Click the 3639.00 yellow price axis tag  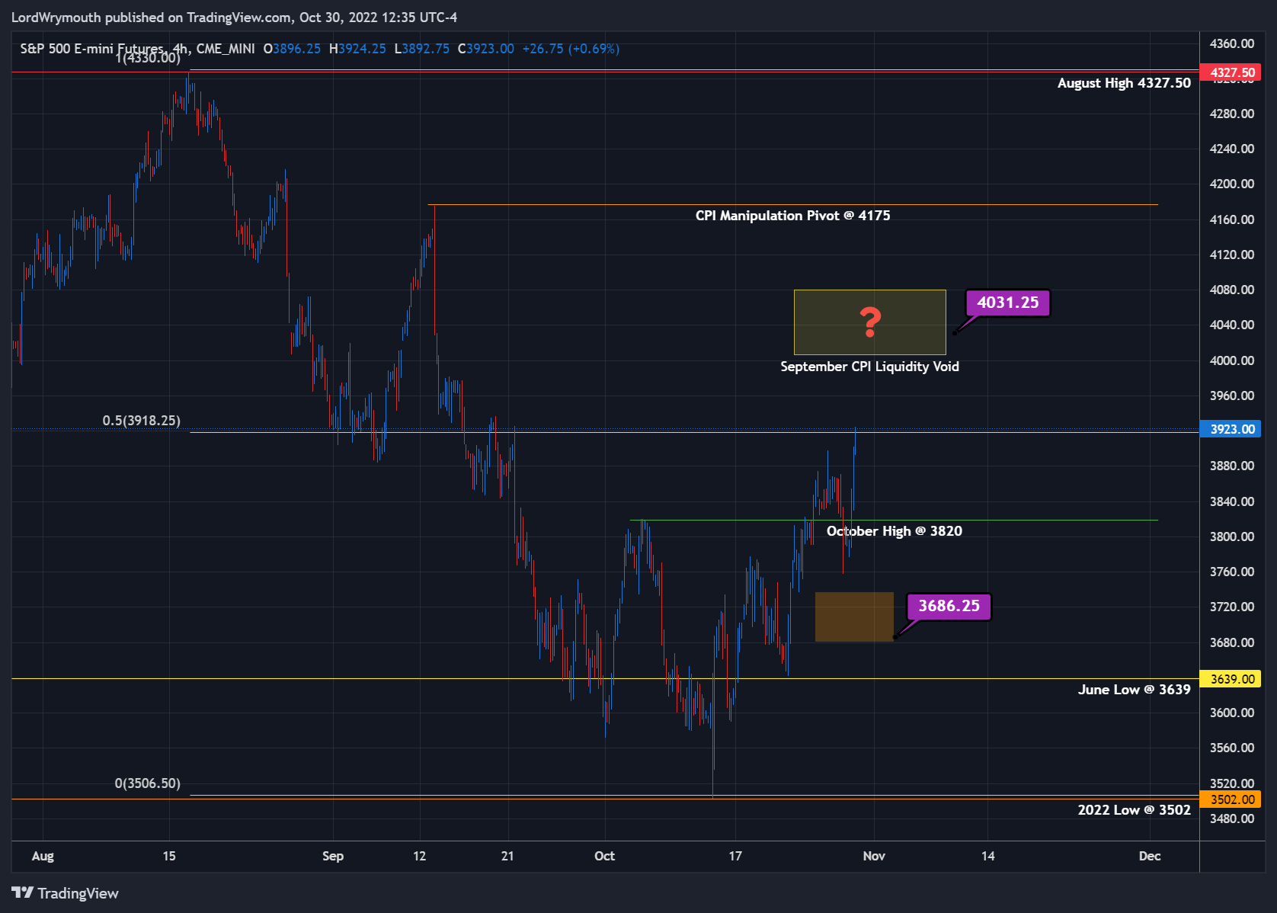(1231, 679)
